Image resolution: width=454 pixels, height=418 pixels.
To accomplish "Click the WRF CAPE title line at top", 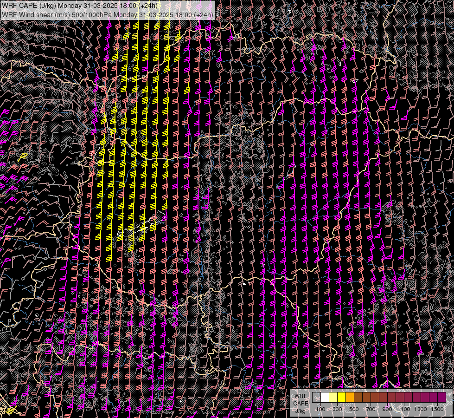I will point(80,6).
